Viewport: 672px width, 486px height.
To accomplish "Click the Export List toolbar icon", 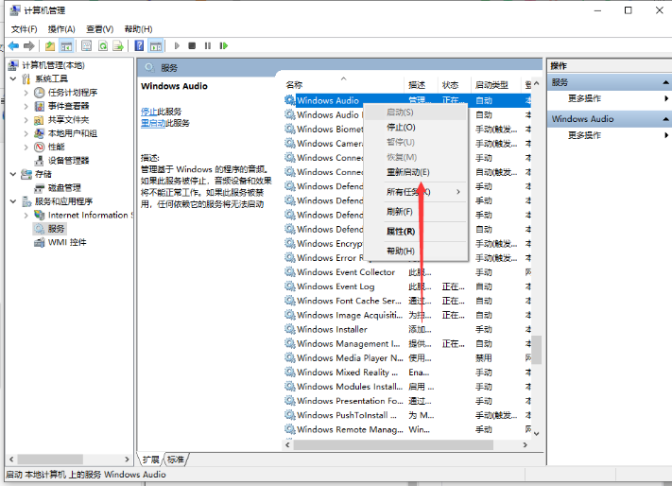I will point(119,45).
